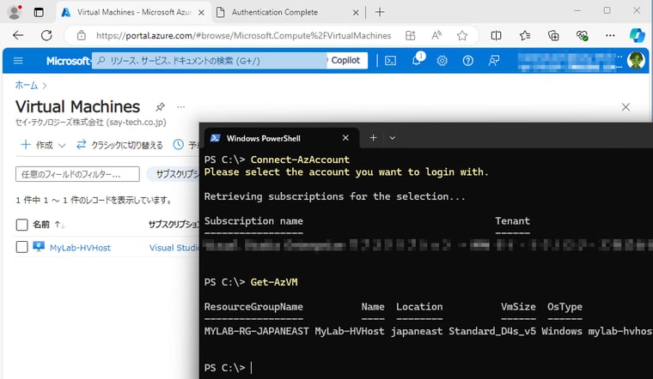
Task: Activate the Read aloud icon
Action: point(436,36)
